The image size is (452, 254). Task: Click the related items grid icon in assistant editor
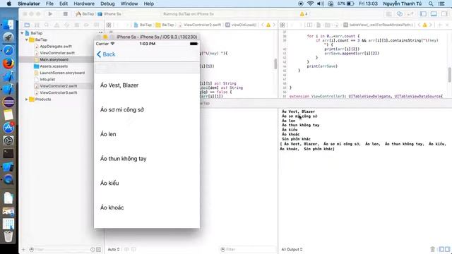282,25
